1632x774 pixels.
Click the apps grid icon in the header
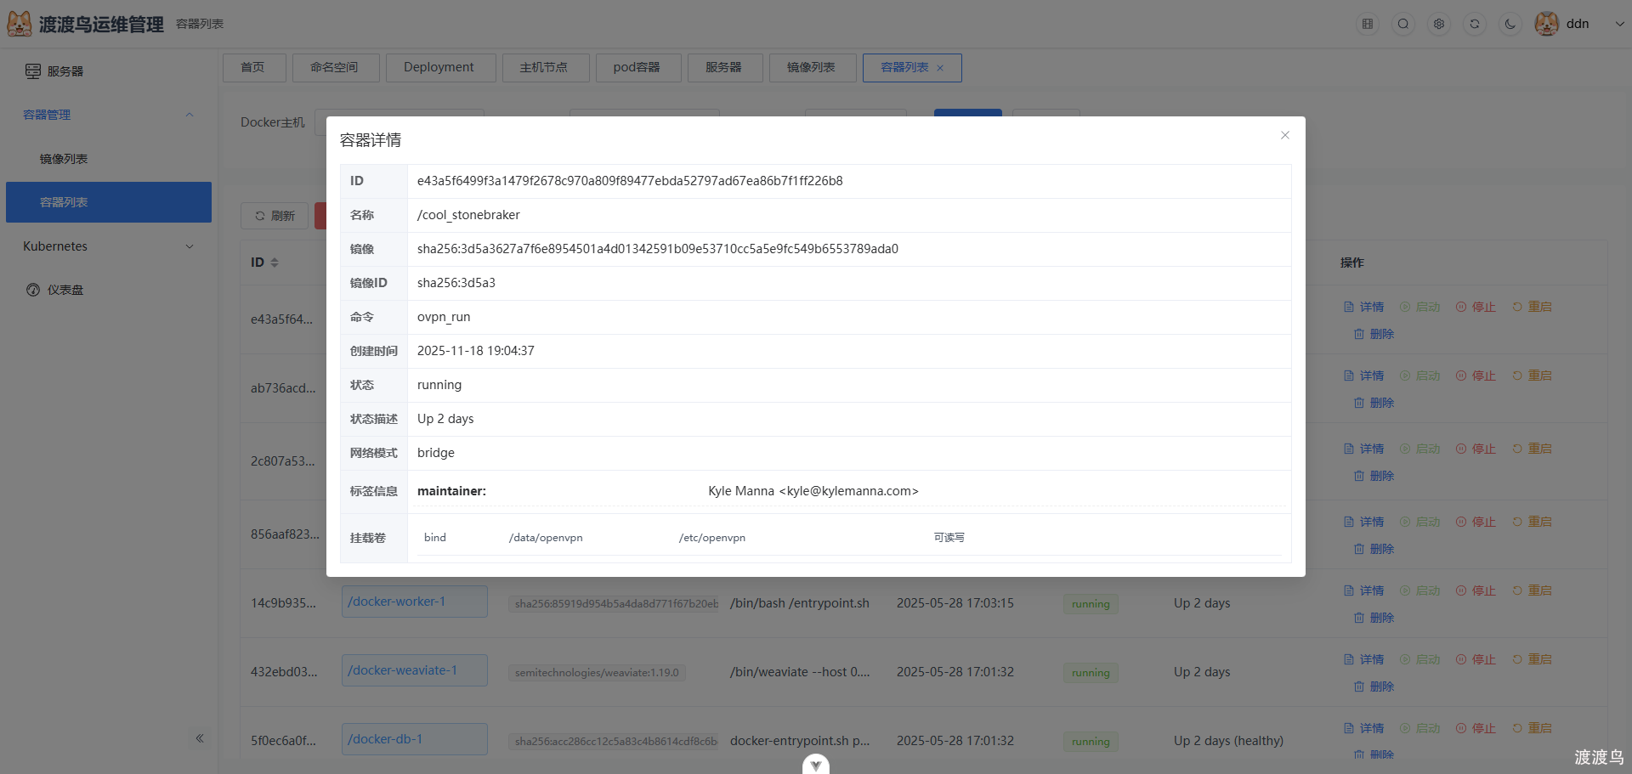point(1367,24)
